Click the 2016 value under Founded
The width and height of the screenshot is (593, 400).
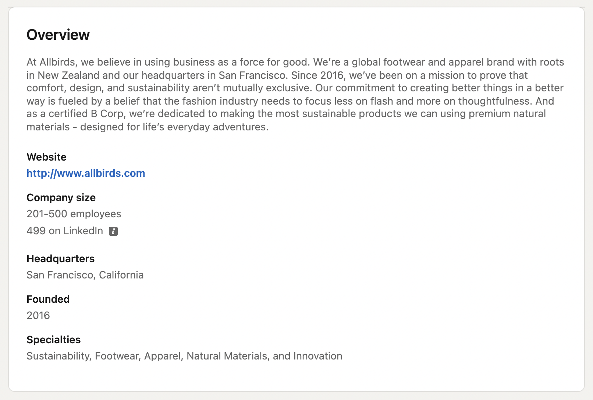38,315
